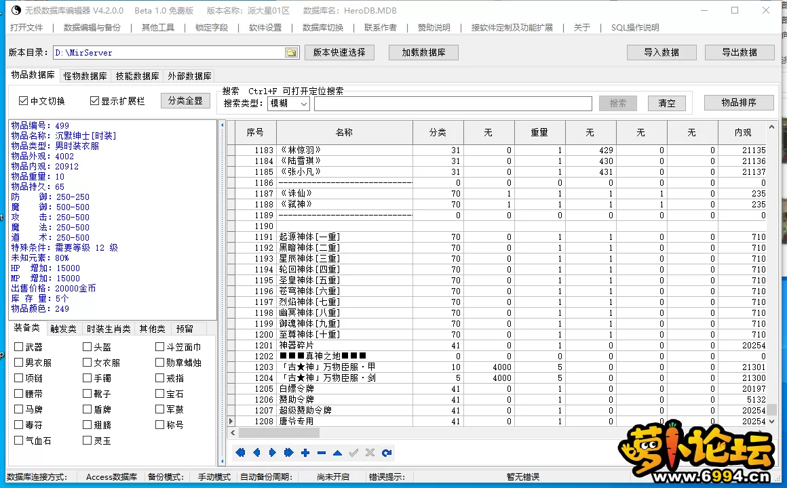The width and height of the screenshot is (787, 488).
Task: Click splitter collapse arrow at panel bottom
Action: (223, 460)
